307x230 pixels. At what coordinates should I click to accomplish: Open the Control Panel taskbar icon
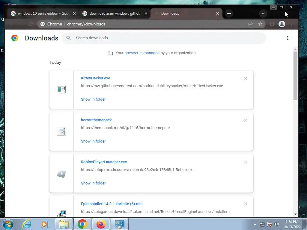pyautogui.click(x=119, y=224)
